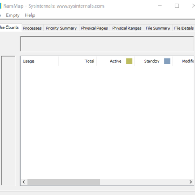This screenshot has height=195, width=195.
Task: Select the File Details tab
Action: pos(184,28)
